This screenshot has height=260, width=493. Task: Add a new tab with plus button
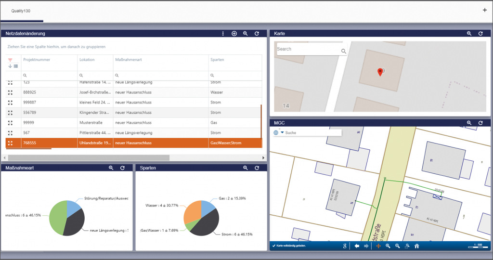coord(484,10)
